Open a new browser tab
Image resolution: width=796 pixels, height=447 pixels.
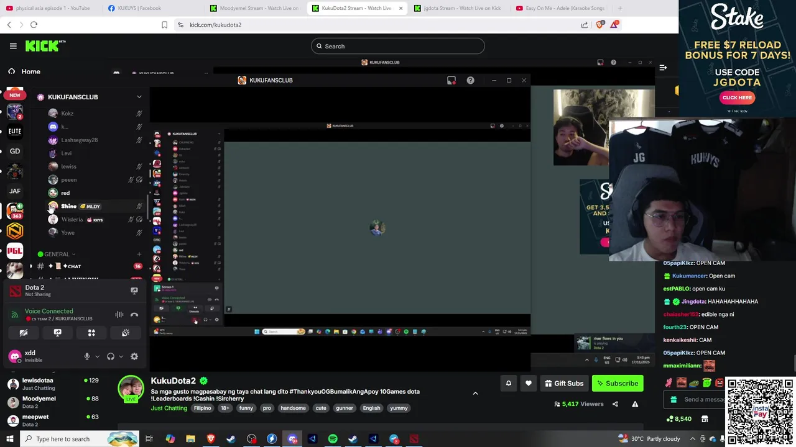[620, 8]
